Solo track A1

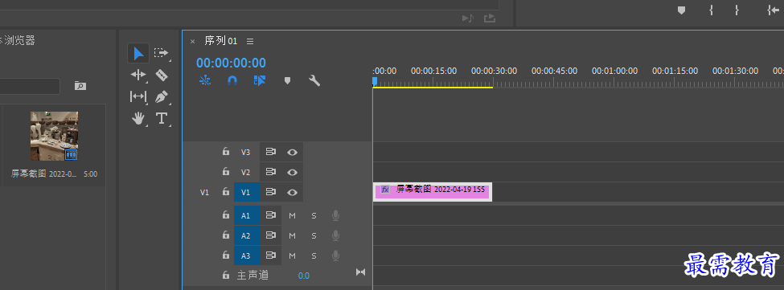[x=314, y=215]
